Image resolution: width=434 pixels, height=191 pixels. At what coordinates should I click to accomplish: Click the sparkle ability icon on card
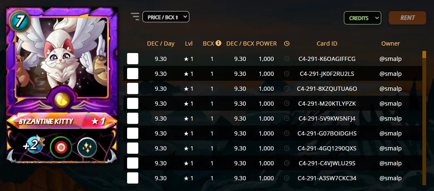[x=87, y=147]
